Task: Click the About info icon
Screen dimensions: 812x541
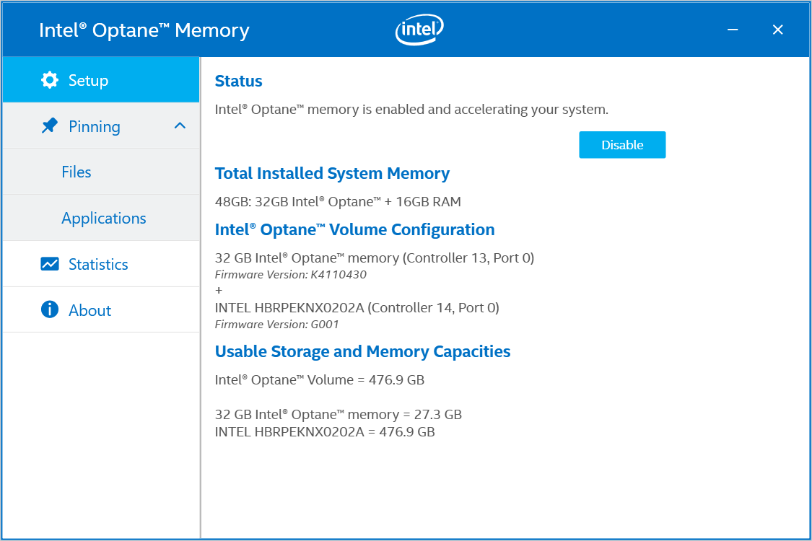Action: [50, 309]
